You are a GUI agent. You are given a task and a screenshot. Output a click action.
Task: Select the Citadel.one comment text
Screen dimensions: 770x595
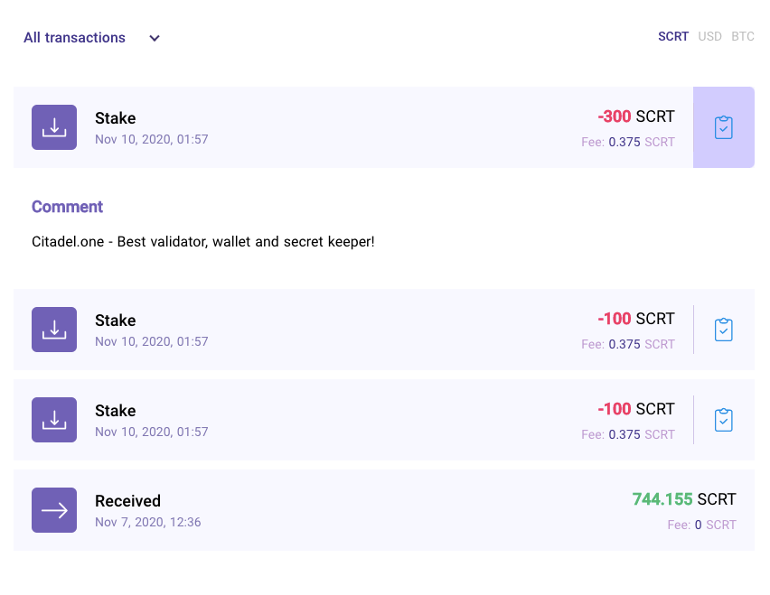pos(202,242)
